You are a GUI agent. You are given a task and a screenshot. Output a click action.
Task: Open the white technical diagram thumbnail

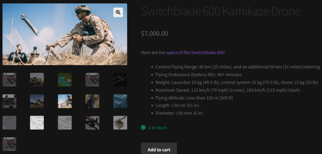37,123
